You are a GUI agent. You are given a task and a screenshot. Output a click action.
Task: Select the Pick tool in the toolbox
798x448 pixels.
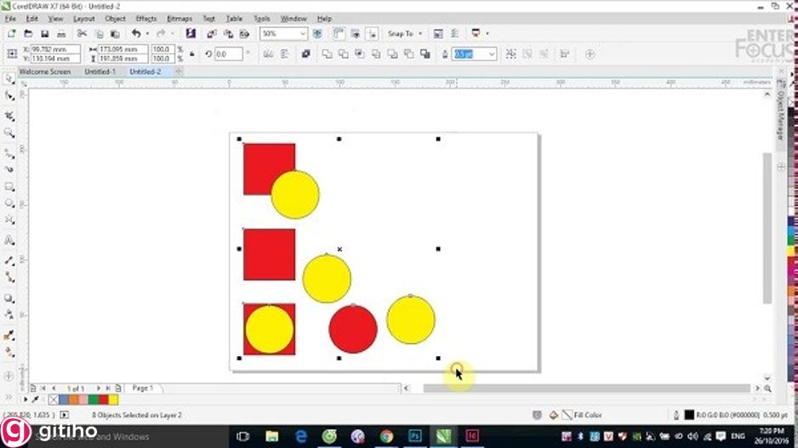pyautogui.click(x=9, y=79)
